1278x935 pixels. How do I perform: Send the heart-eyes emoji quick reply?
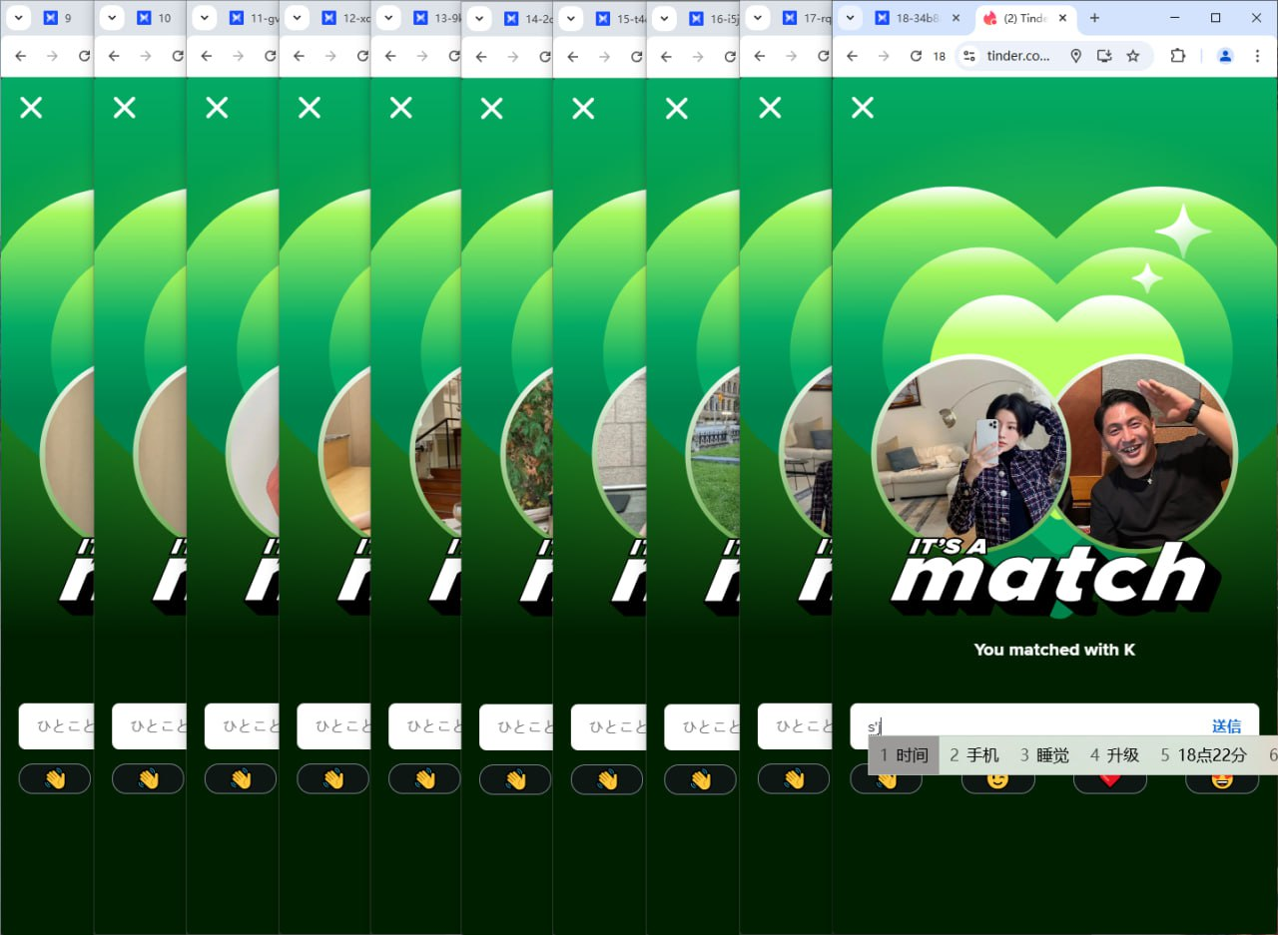(x=1221, y=781)
